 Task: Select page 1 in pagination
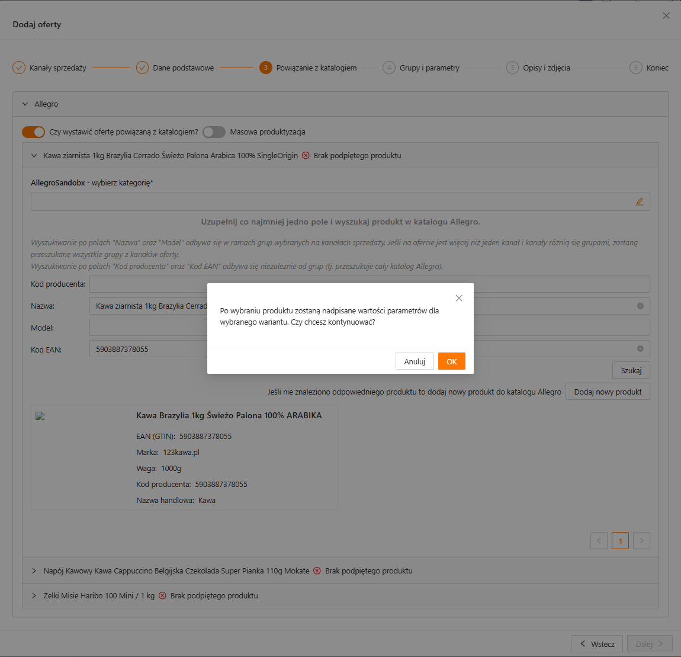[x=620, y=540]
